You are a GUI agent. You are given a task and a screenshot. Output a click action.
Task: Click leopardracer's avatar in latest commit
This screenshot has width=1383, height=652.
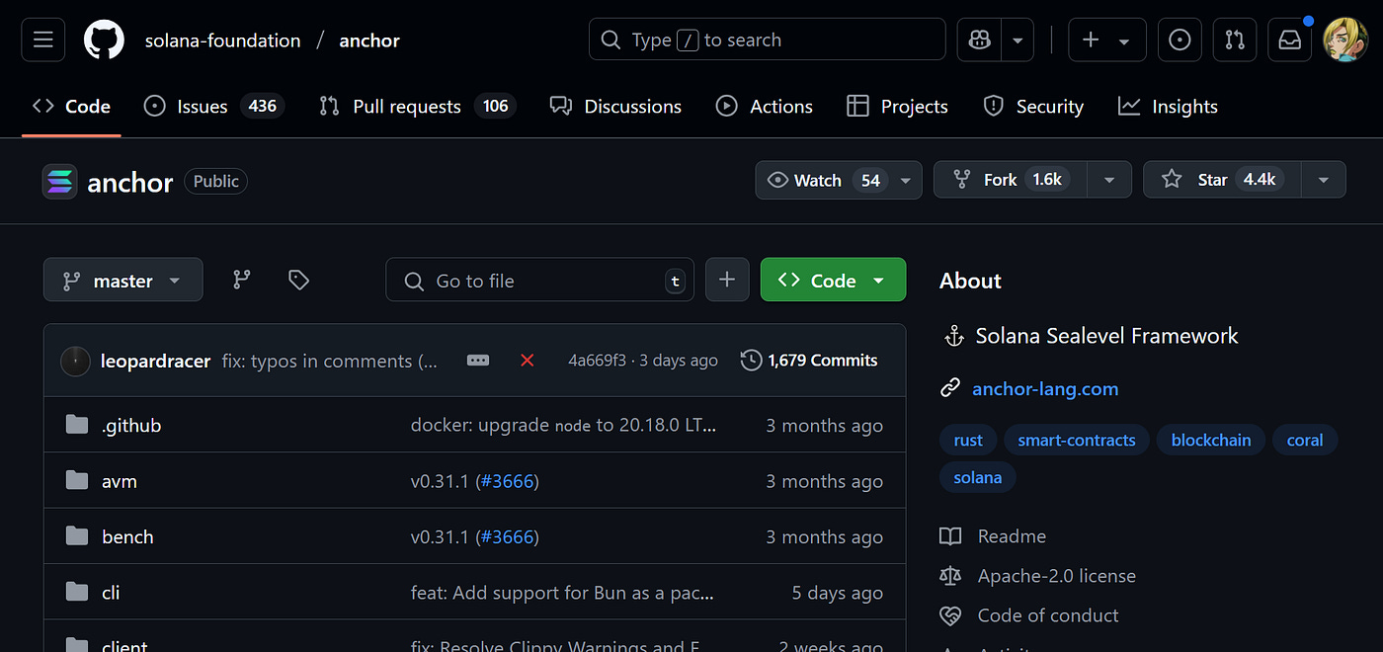click(x=76, y=362)
